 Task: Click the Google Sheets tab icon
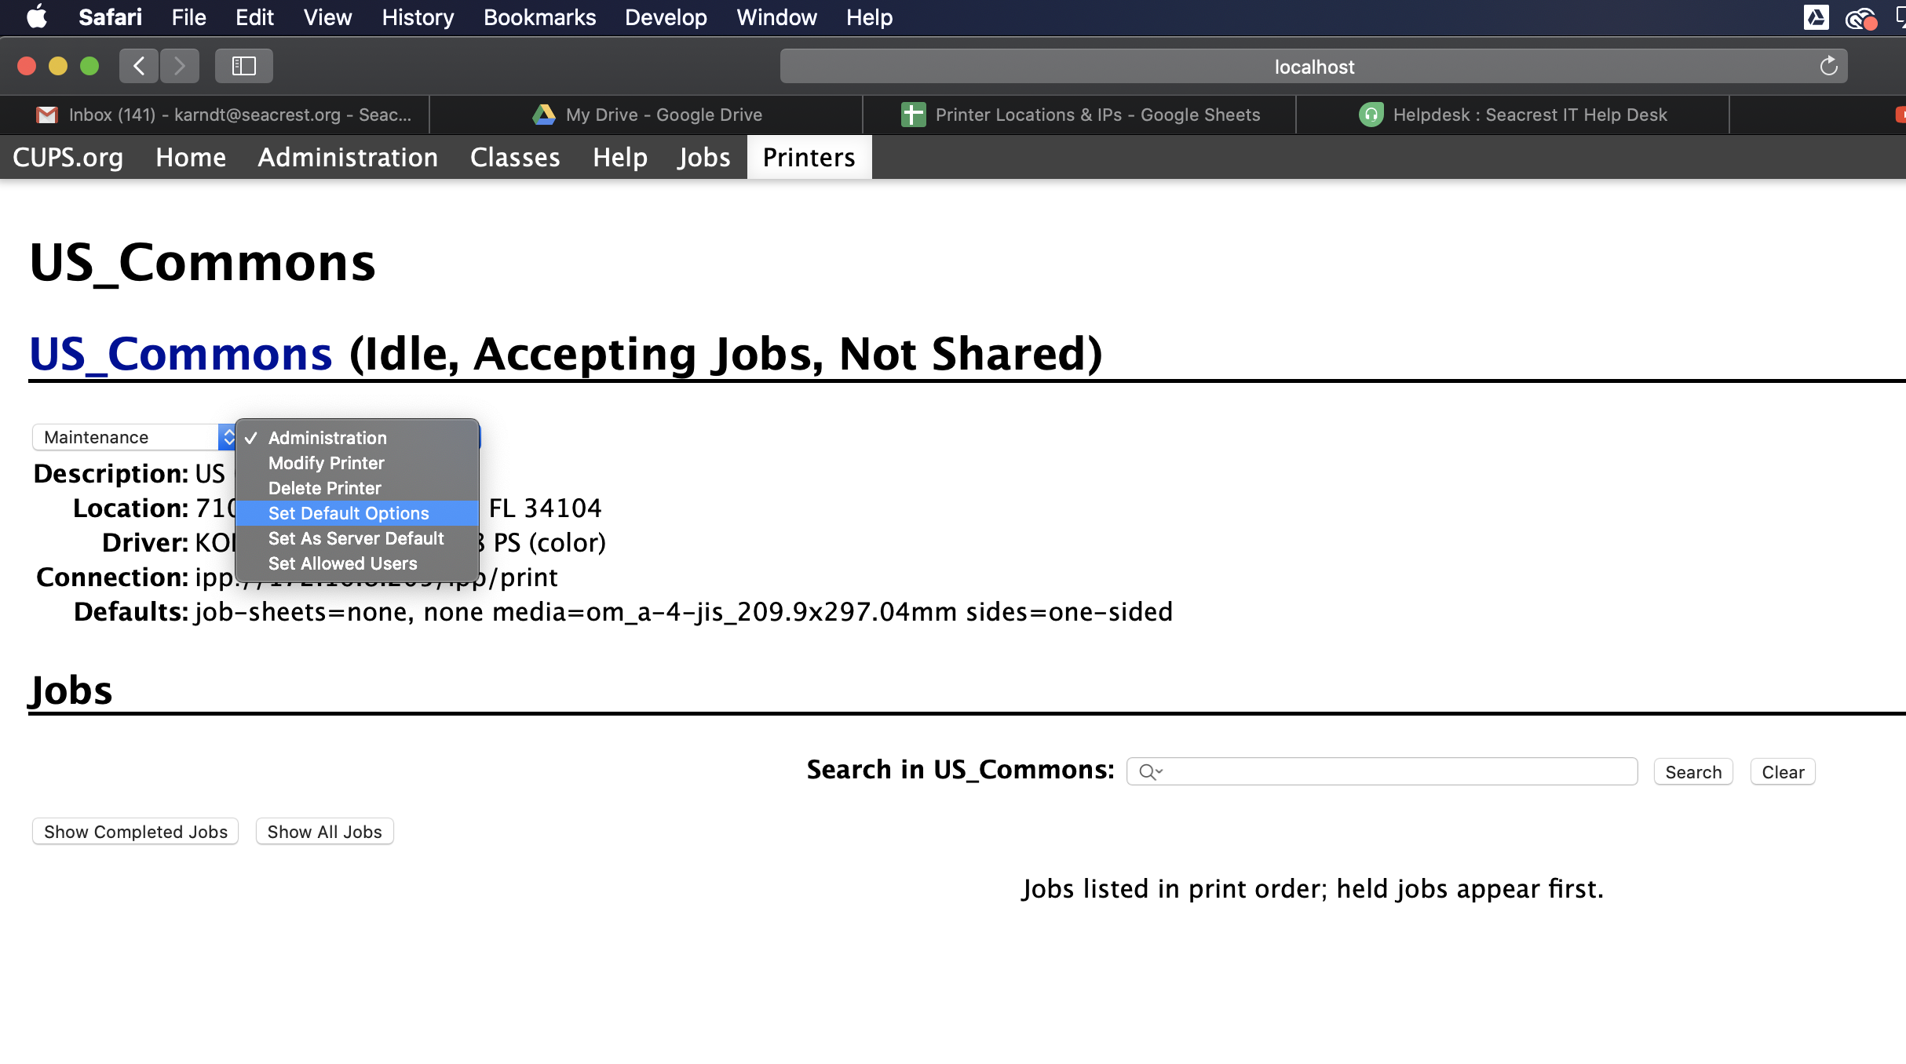(x=913, y=115)
